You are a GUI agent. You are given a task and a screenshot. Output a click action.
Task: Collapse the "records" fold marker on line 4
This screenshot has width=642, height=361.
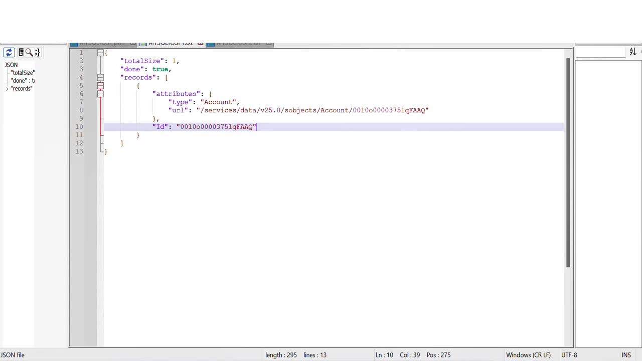point(100,77)
